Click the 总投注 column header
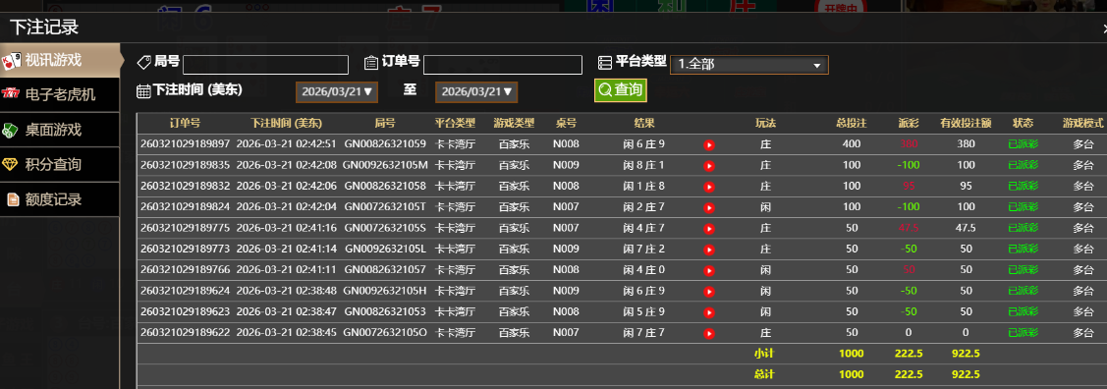The height and width of the screenshot is (389, 1107). [x=852, y=123]
